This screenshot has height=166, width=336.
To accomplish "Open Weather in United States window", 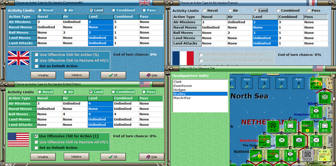I will [x=43, y=157].
